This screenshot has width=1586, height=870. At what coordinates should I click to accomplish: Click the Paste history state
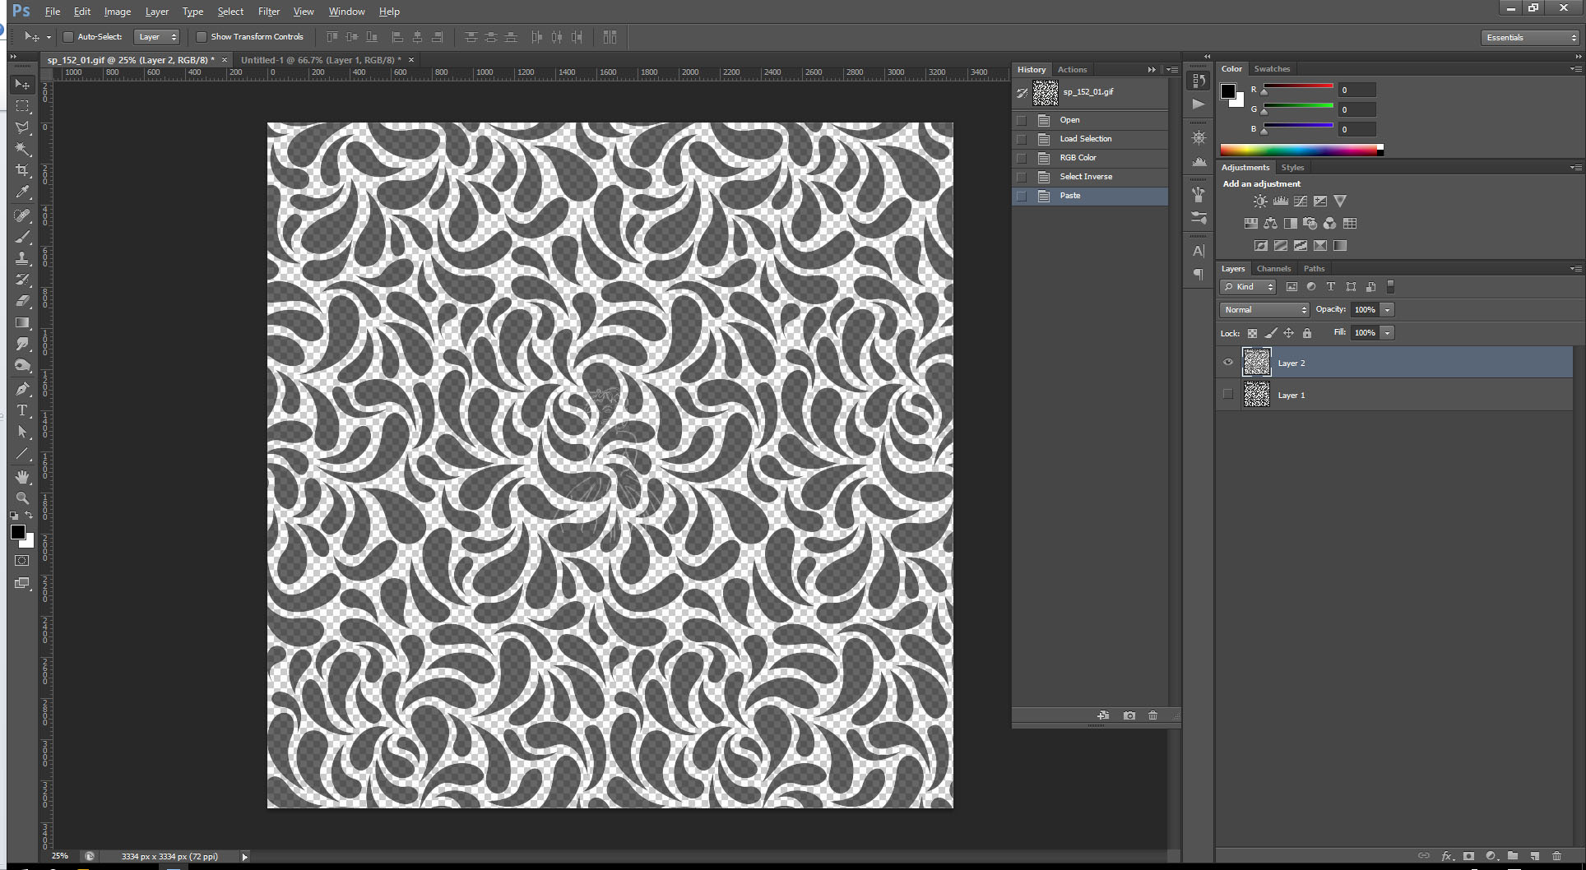click(1090, 196)
